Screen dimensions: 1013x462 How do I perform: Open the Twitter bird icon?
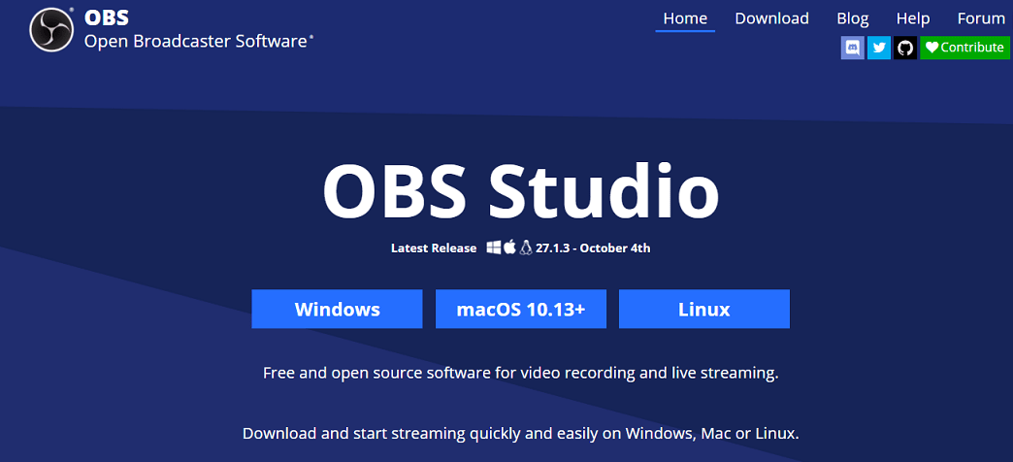879,48
